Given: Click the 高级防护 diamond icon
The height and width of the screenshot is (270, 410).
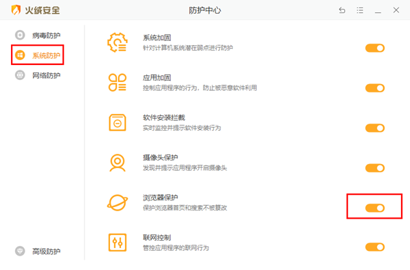Looking at the screenshot, I should pos(20,251).
